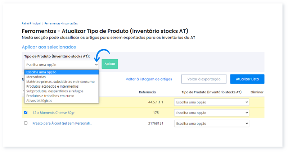Viewport: 288px width, 152px height.
Task: Open the Voltar à listagem de artigos link
Action: coord(149,79)
